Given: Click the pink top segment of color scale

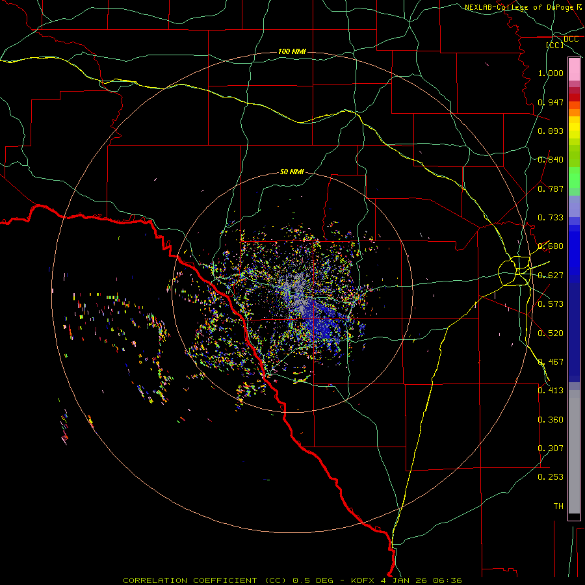Looking at the screenshot, I should [574, 70].
